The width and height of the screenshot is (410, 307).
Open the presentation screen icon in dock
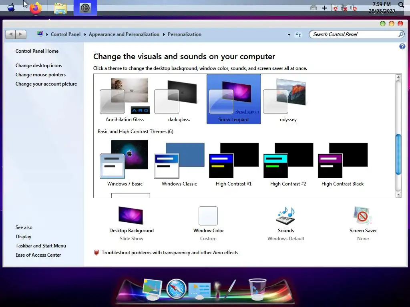[x=199, y=290]
